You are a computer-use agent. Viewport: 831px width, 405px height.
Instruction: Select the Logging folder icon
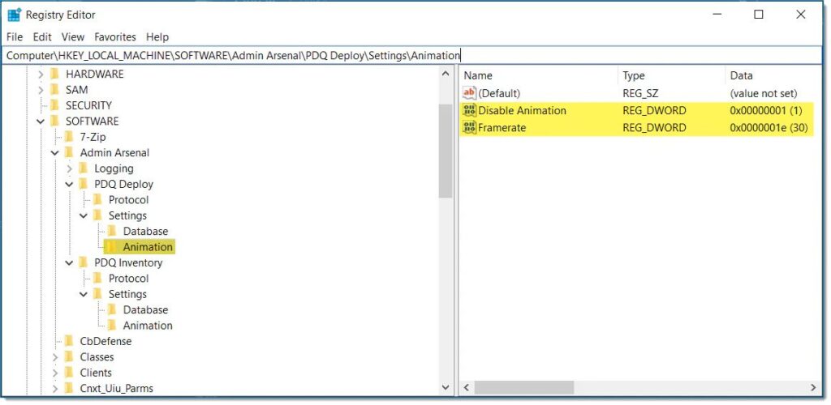click(84, 168)
